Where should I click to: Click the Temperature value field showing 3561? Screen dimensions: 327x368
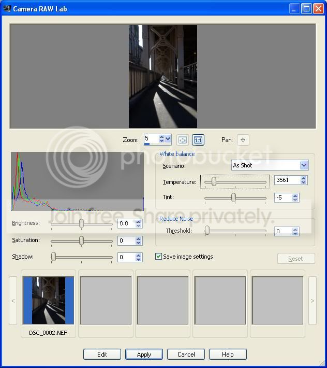(x=288, y=180)
